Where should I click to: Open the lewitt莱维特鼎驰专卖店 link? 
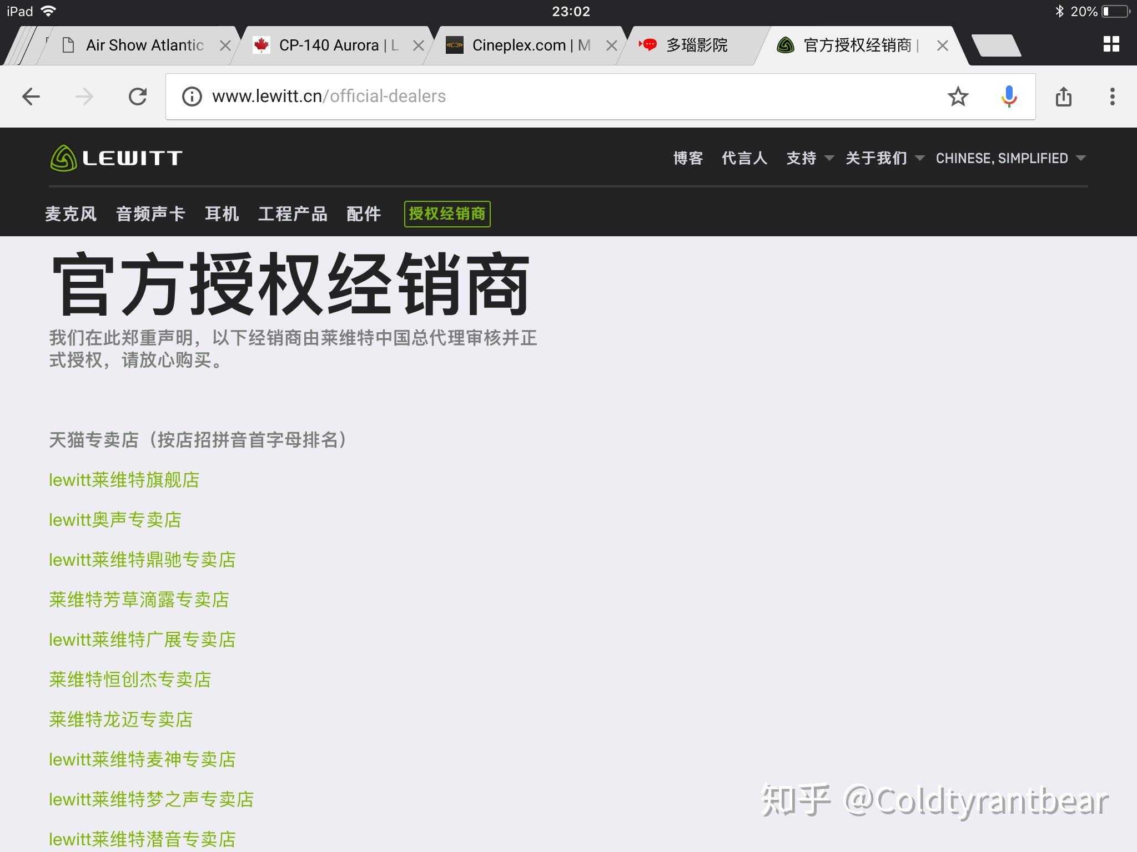(142, 560)
